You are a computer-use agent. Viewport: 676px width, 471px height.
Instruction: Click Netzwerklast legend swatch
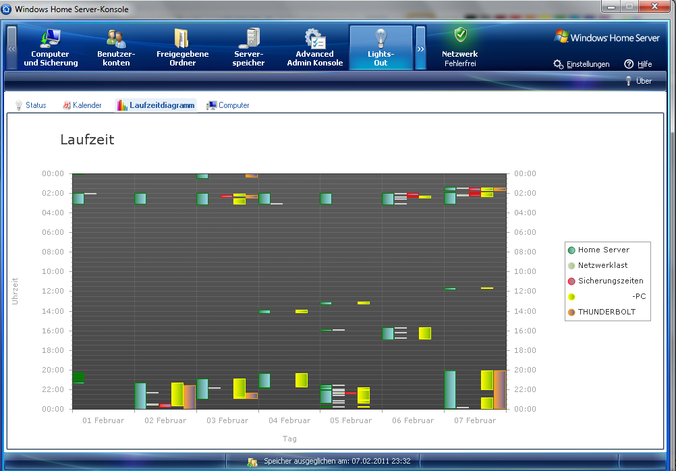click(x=571, y=266)
